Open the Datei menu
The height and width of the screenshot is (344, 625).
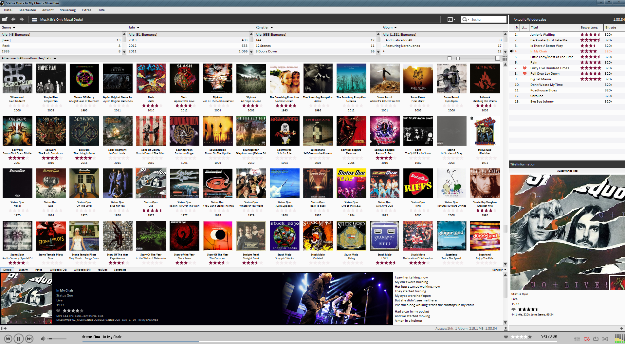8,10
